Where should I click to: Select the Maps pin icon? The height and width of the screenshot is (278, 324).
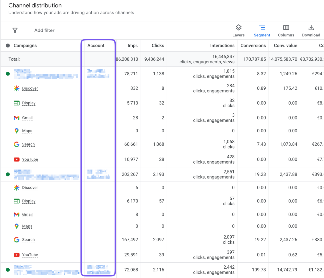(x=16, y=131)
